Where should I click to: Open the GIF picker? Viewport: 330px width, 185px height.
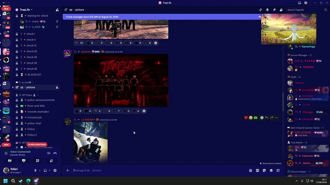[257, 170]
